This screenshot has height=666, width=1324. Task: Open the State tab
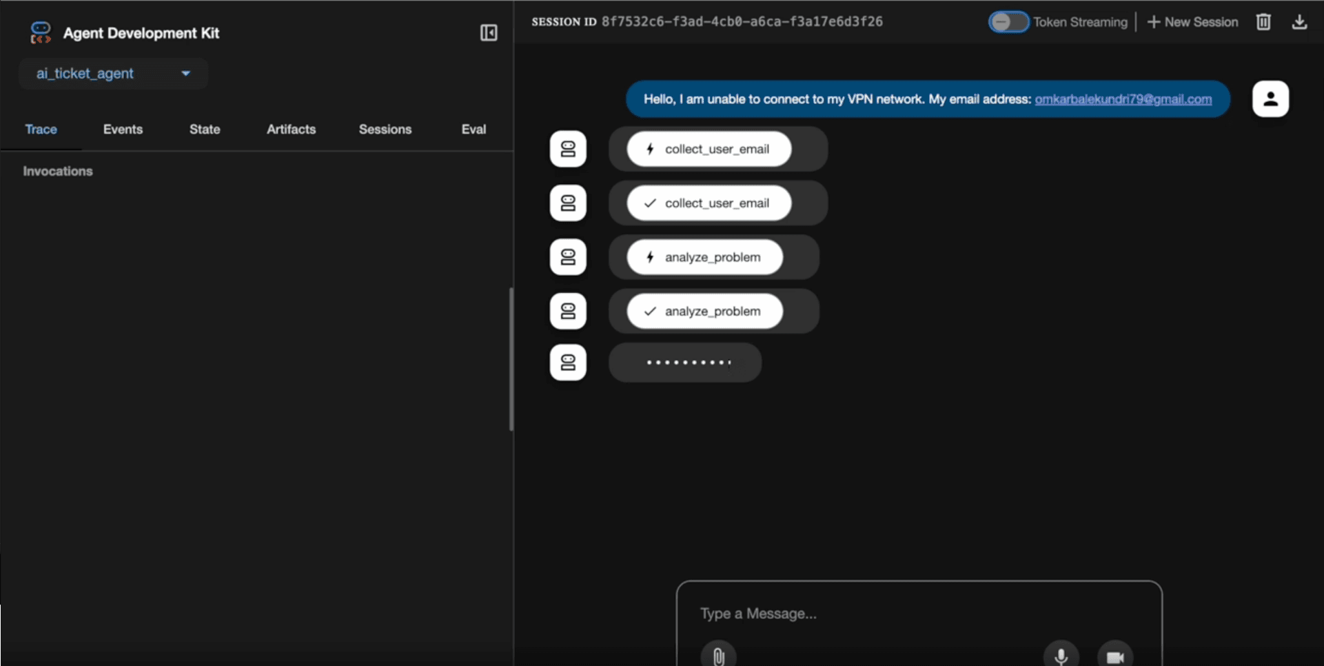click(205, 130)
